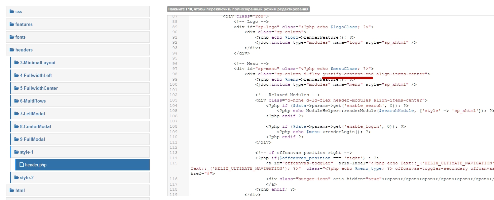Open the 7-LeftModal folder
The width and height of the screenshot is (494, 200).
[x=33, y=114]
